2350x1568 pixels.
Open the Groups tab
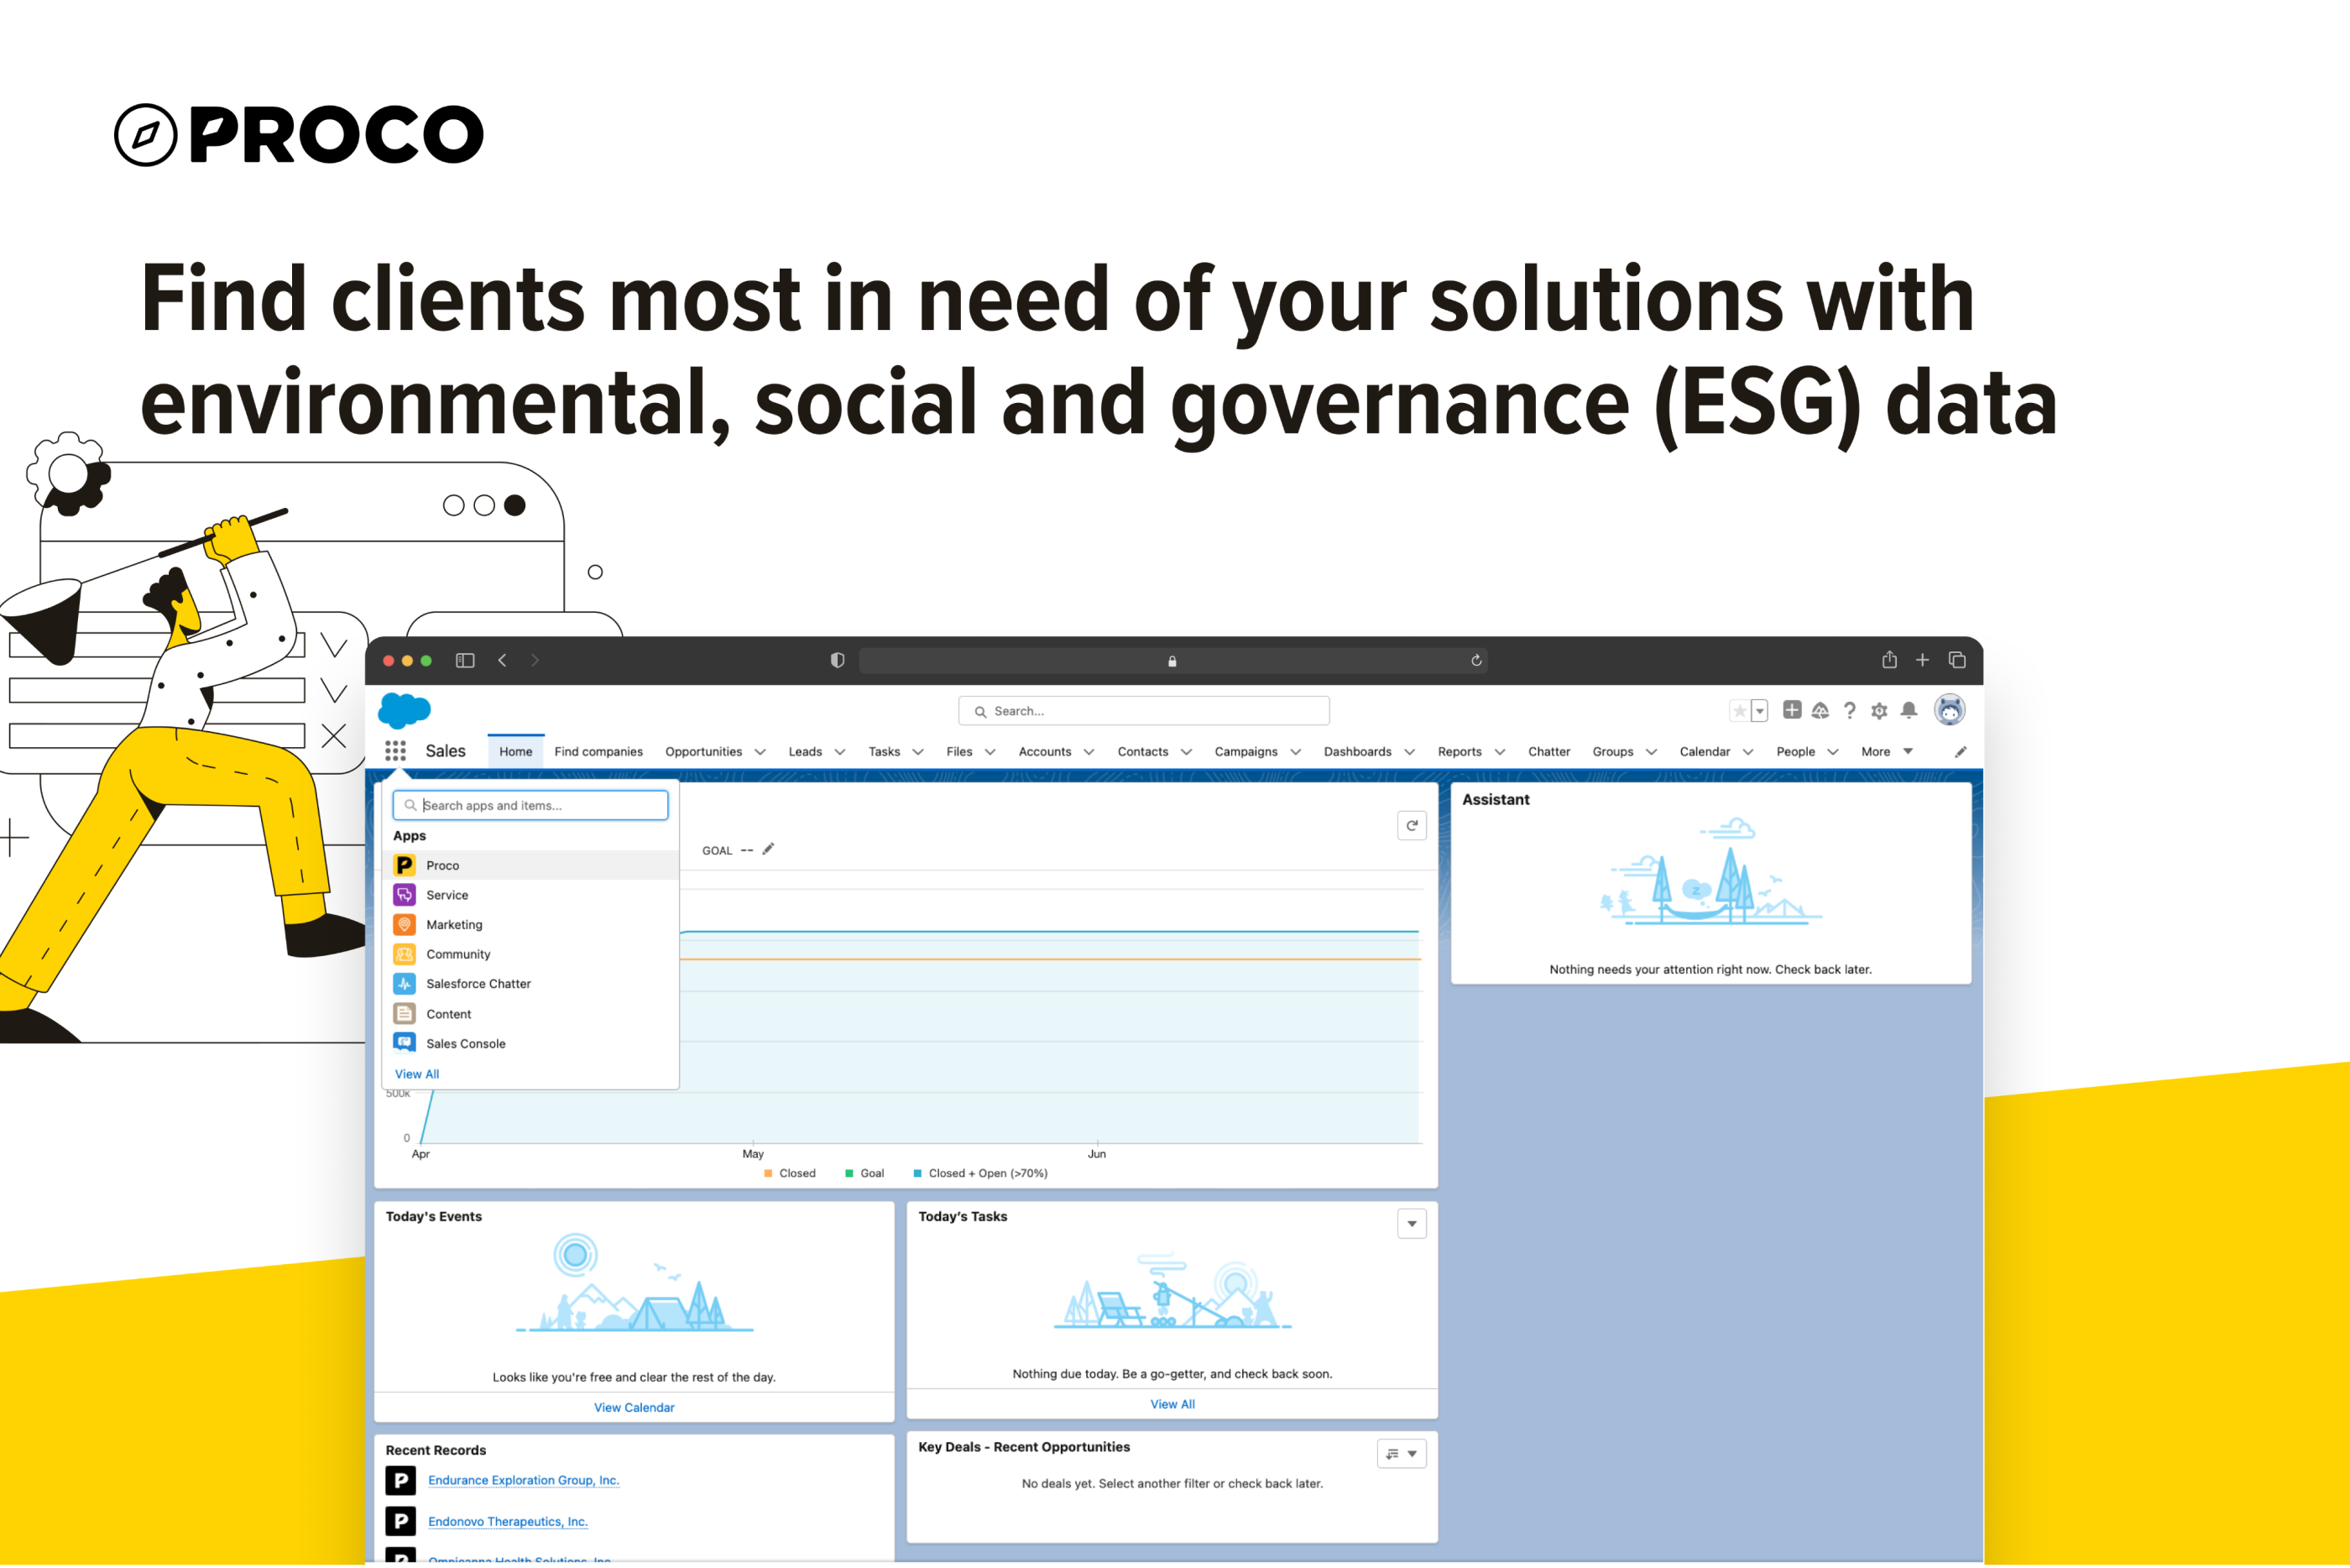(x=1612, y=752)
